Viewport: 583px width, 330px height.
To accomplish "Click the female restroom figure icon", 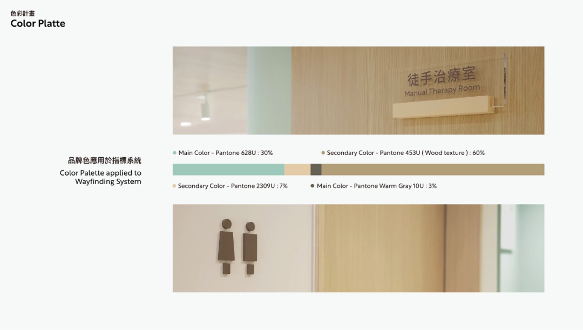I will 226,247.
